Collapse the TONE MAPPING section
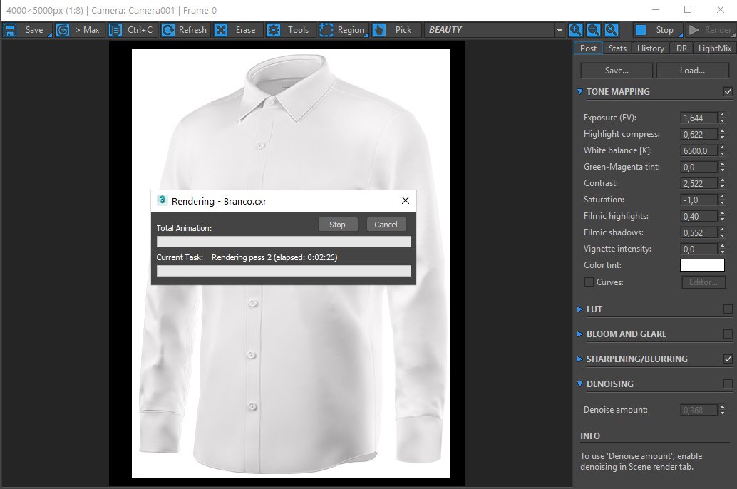Image resolution: width=737 pixels, height=489 pixels. click(x=579, y=91)
